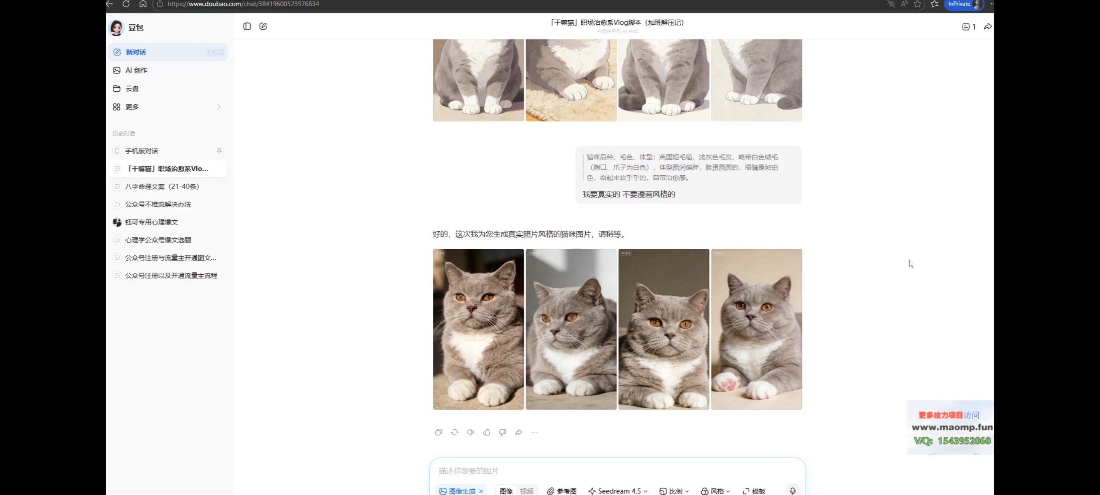The image size is (1100, 495).
Task: Open the 风格 style dropdown
Action: 715,491
